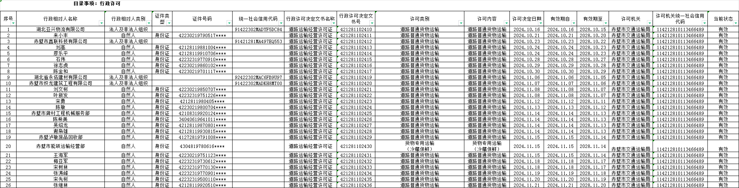
Task: Select ID number 34040619641011****
Action: [x=202, y=119]
